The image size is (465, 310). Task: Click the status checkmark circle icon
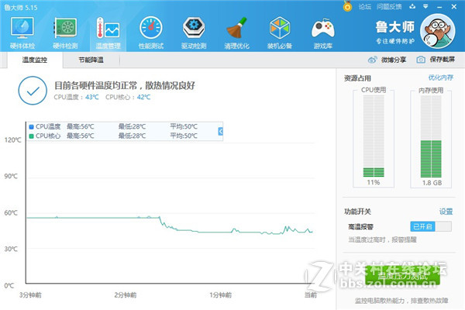pyautogui.click(x=33, y=91)
